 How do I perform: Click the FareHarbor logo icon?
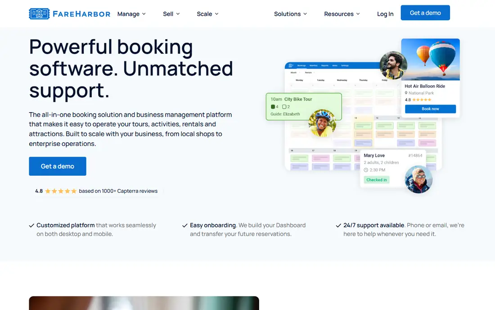[x=39, y=14]
